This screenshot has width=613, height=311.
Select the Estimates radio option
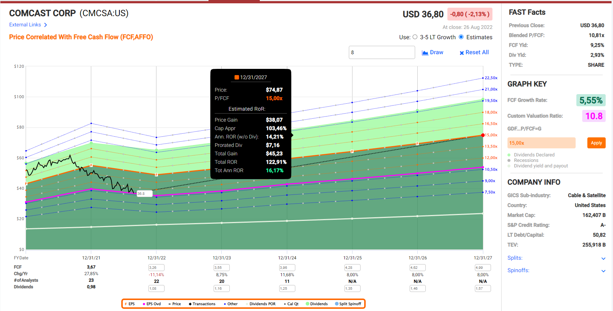pos(461,37)
